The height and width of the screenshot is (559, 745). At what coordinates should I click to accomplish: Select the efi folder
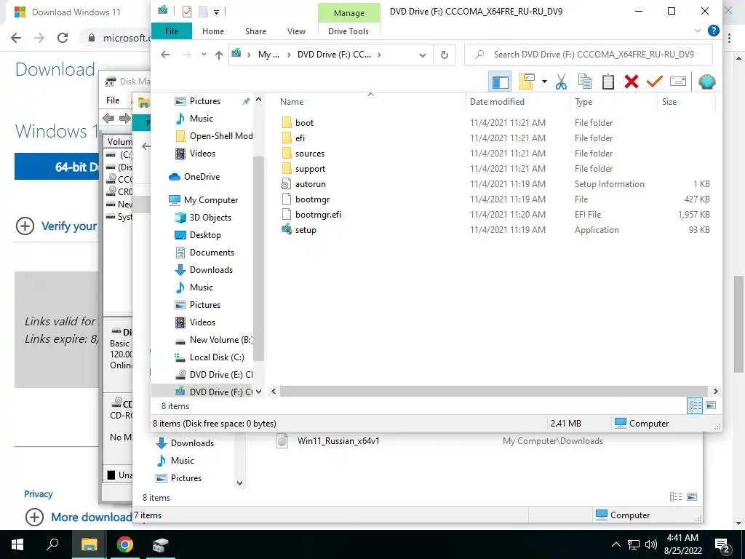click(x=300, y=138)
